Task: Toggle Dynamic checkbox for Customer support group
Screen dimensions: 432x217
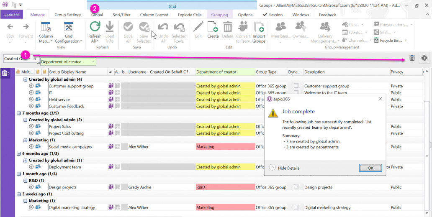Action: pyautogui.click(x=296, y=86)
